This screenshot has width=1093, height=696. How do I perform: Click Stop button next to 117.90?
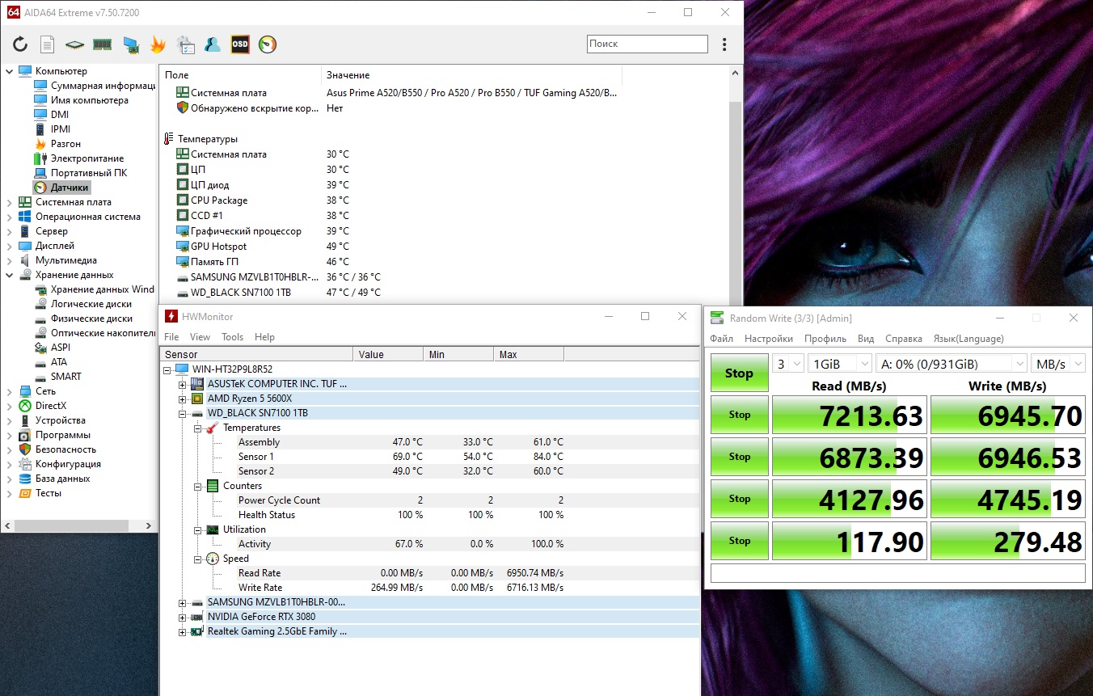click(739, 541)
